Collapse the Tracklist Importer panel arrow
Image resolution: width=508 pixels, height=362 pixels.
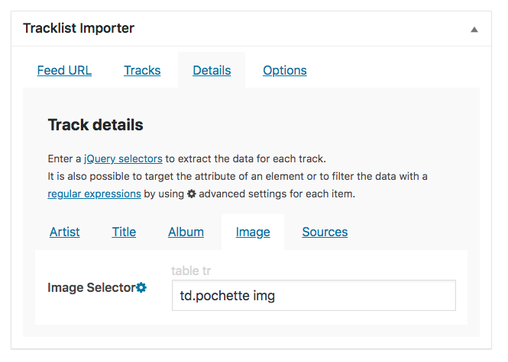[474, 30]
